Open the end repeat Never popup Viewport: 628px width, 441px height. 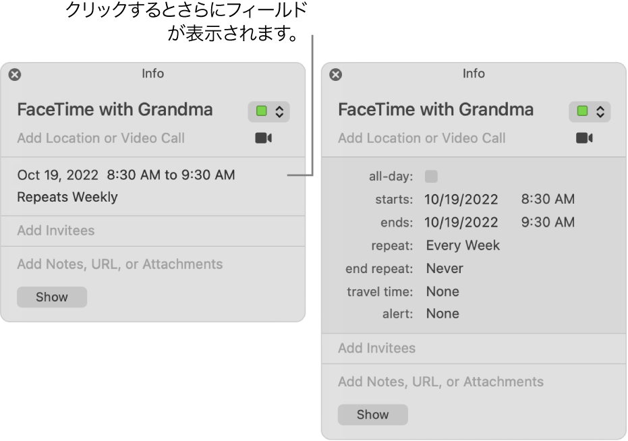pos(444,268)
